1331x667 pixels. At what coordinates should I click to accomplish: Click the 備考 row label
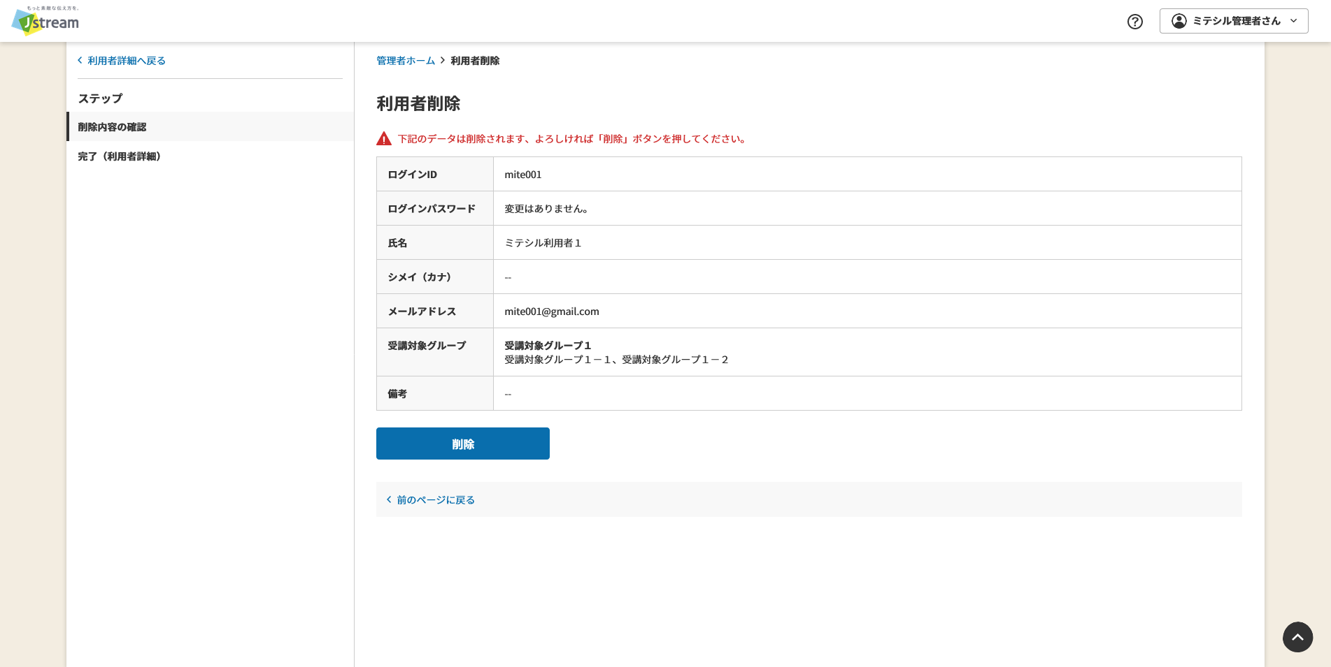coord(397,394)
